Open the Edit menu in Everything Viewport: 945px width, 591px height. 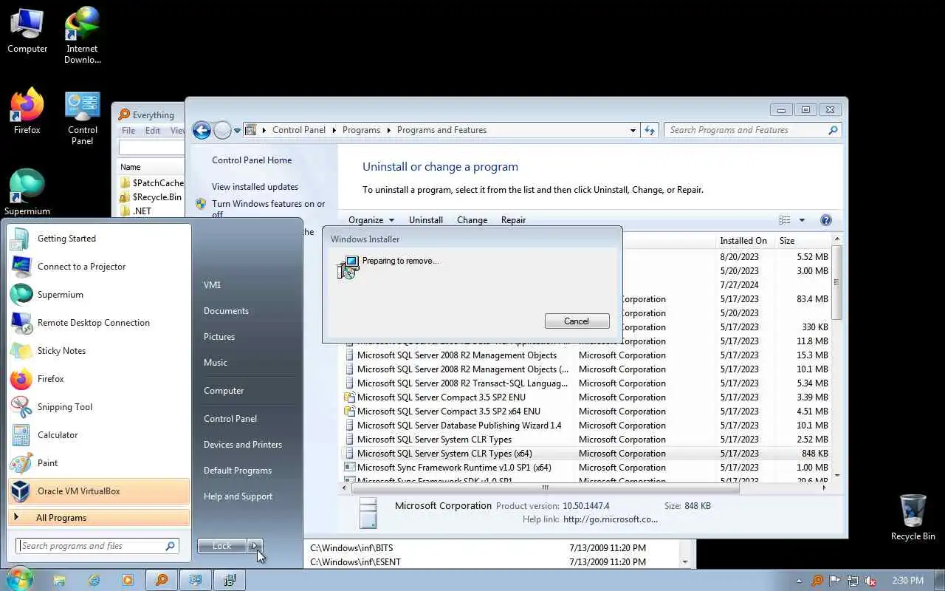pos(153,131)
